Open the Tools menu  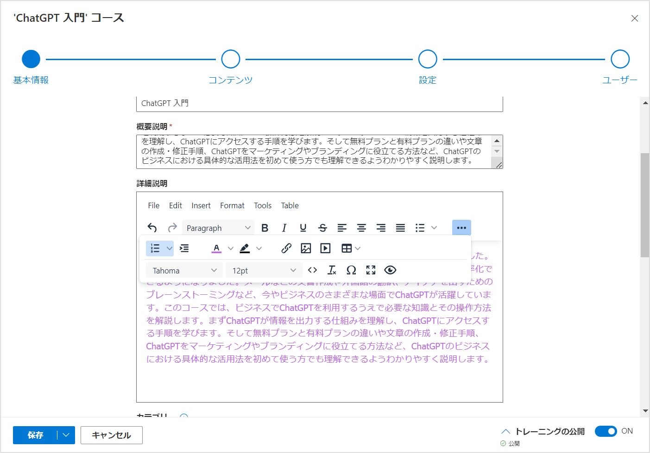[263, 205]
